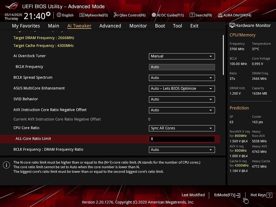
Task: Toggle AURA ON/OFF lighting icon
Action: [x=220, y=15]
